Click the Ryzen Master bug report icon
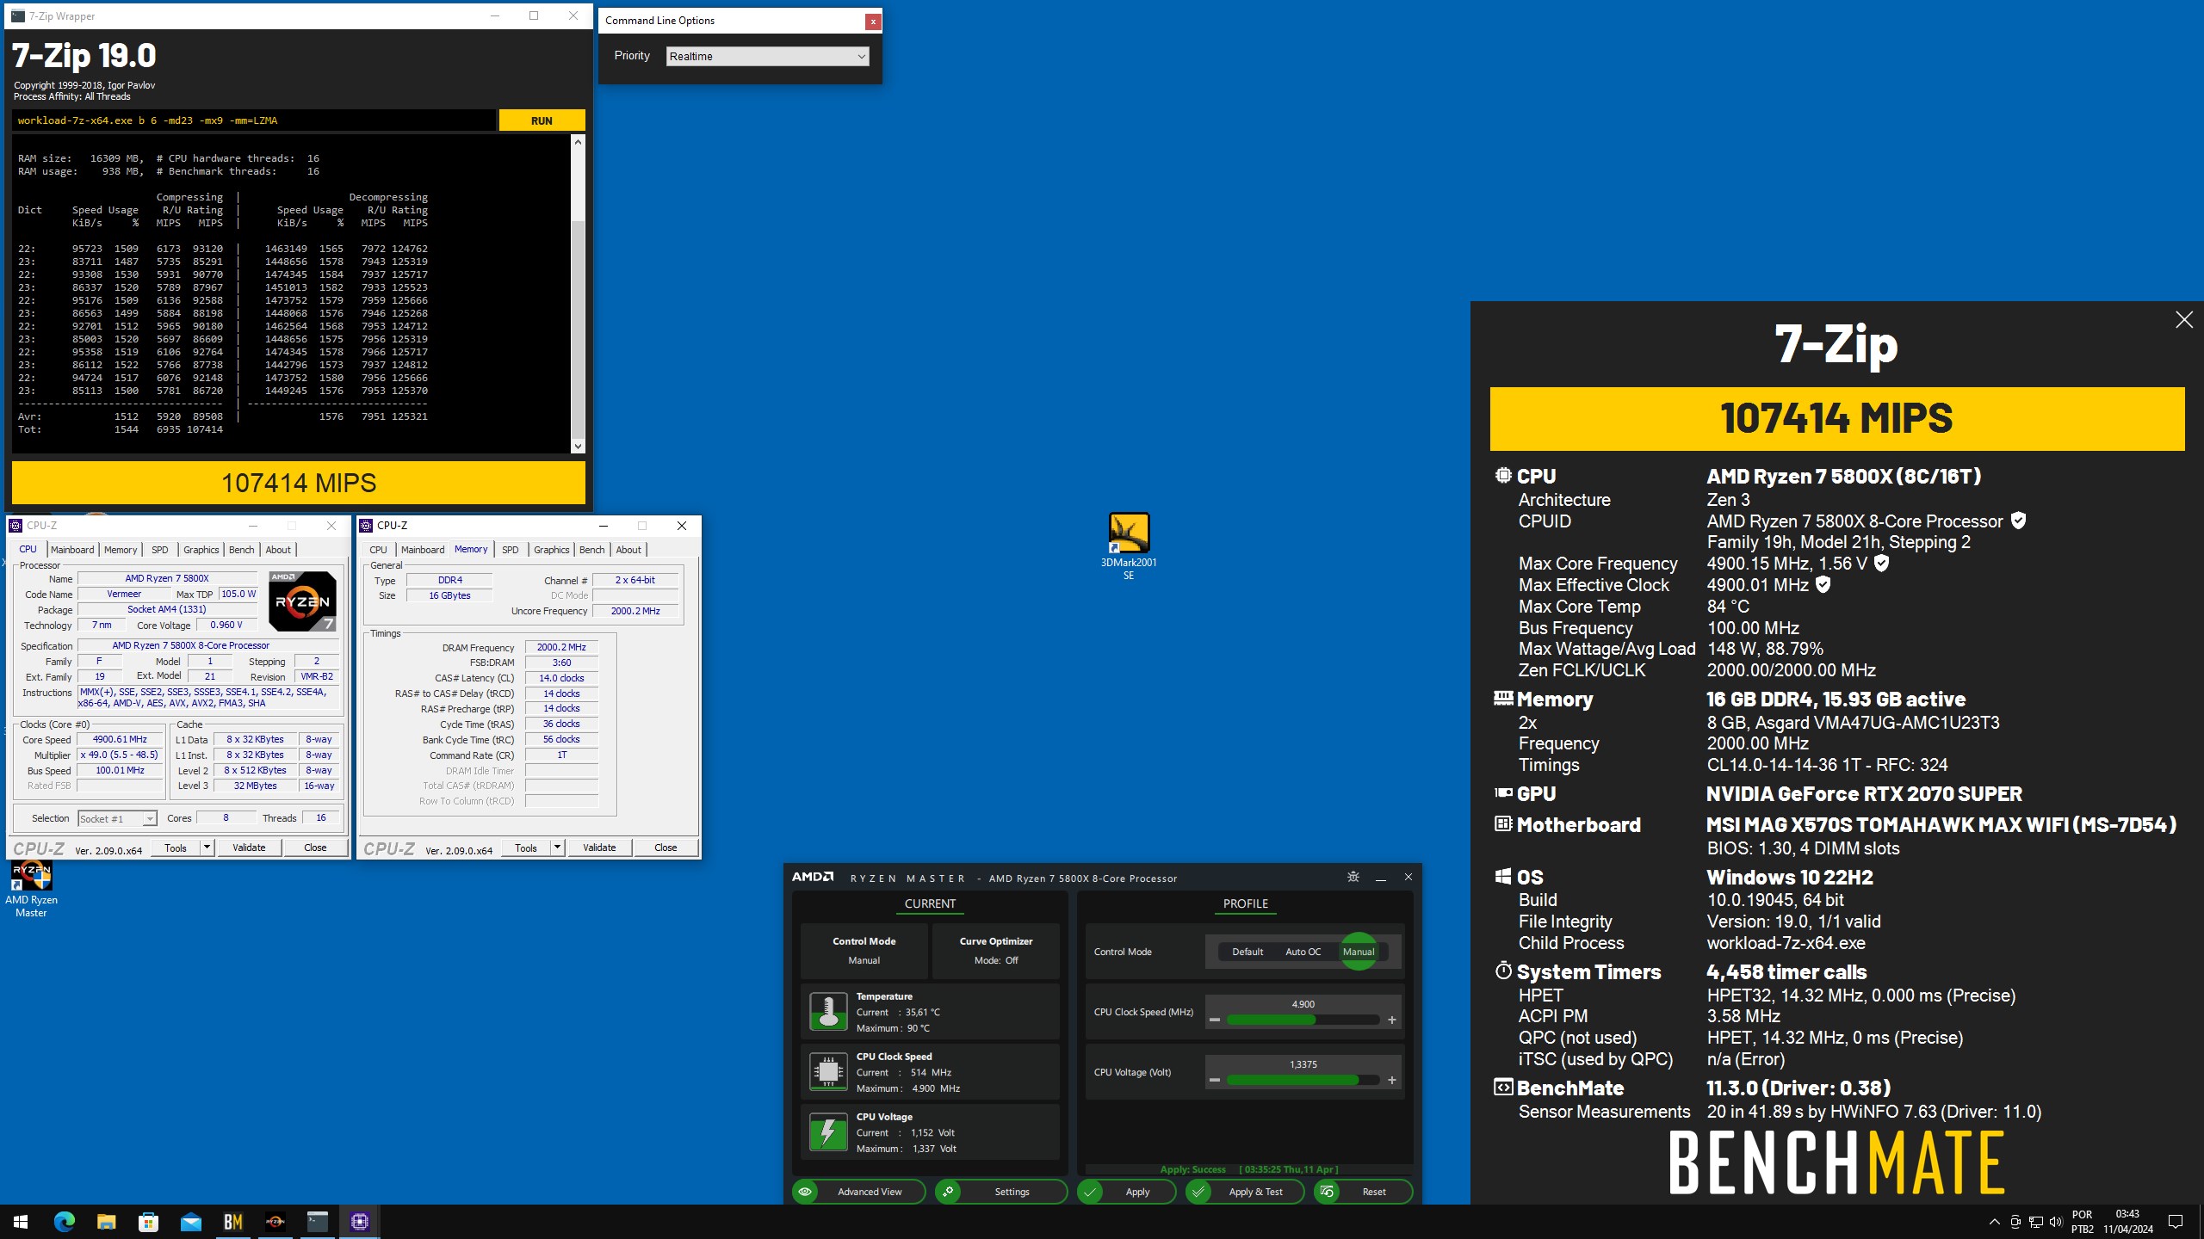This screenshot has width=2204, height=1239. click(1353, 877)
